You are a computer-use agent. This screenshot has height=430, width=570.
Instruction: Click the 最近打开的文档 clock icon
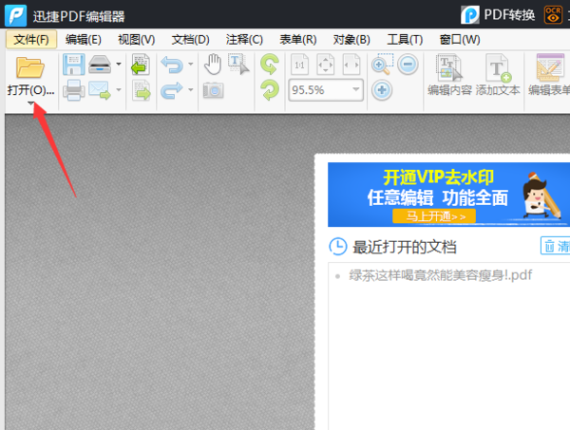click(337, 247)
